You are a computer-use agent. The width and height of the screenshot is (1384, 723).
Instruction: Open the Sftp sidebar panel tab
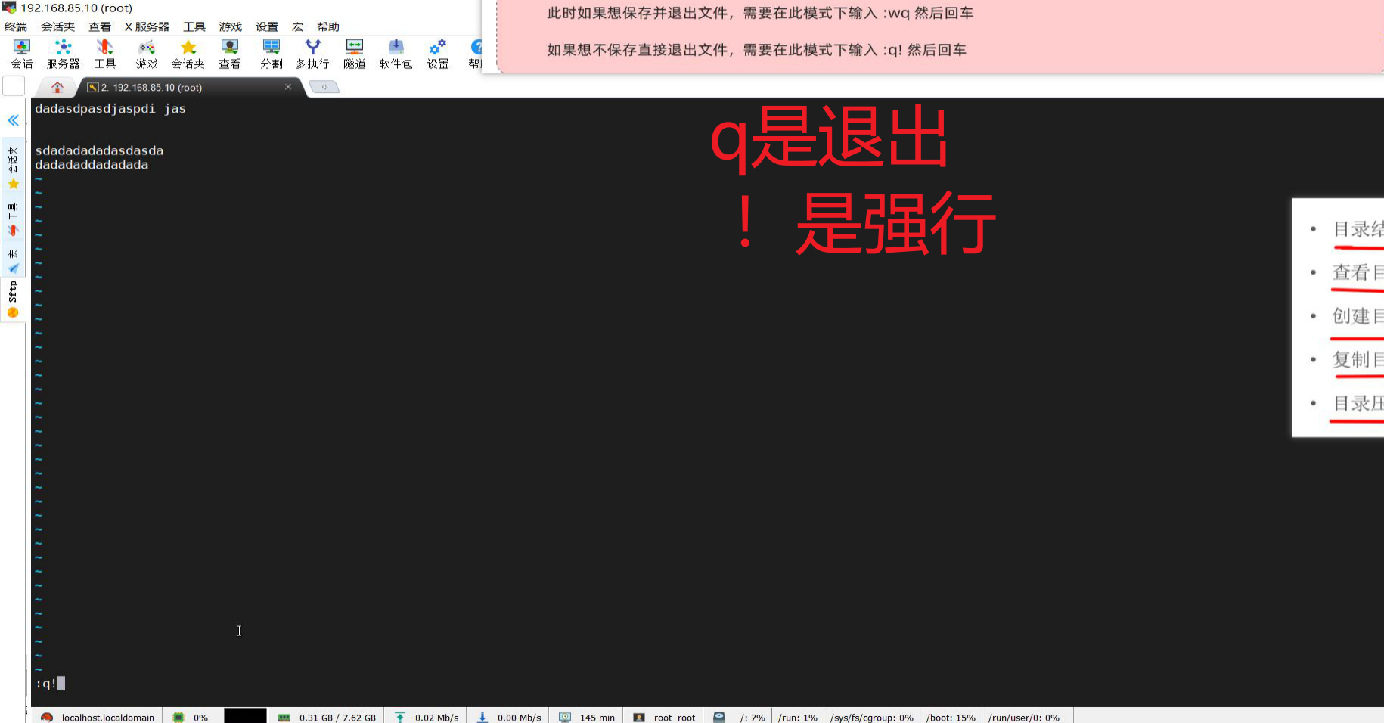coord(13,299)
